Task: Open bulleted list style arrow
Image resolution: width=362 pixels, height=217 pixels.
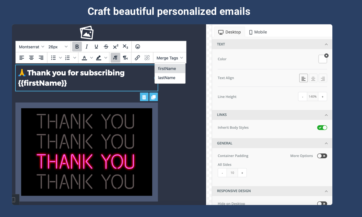Action: click(x=60, y=58)
